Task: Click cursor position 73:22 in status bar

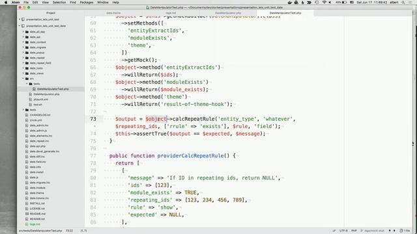Action: 70,231
